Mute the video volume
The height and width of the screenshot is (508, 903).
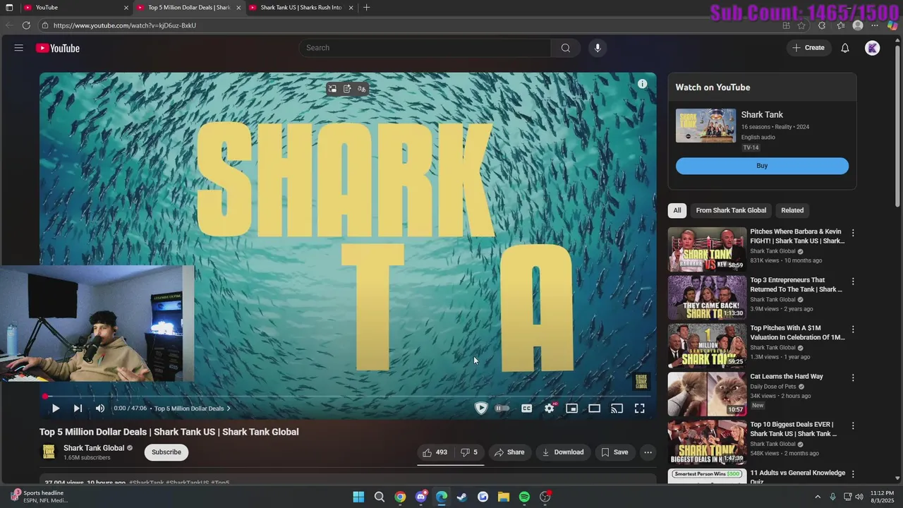[x=100, y=409]
